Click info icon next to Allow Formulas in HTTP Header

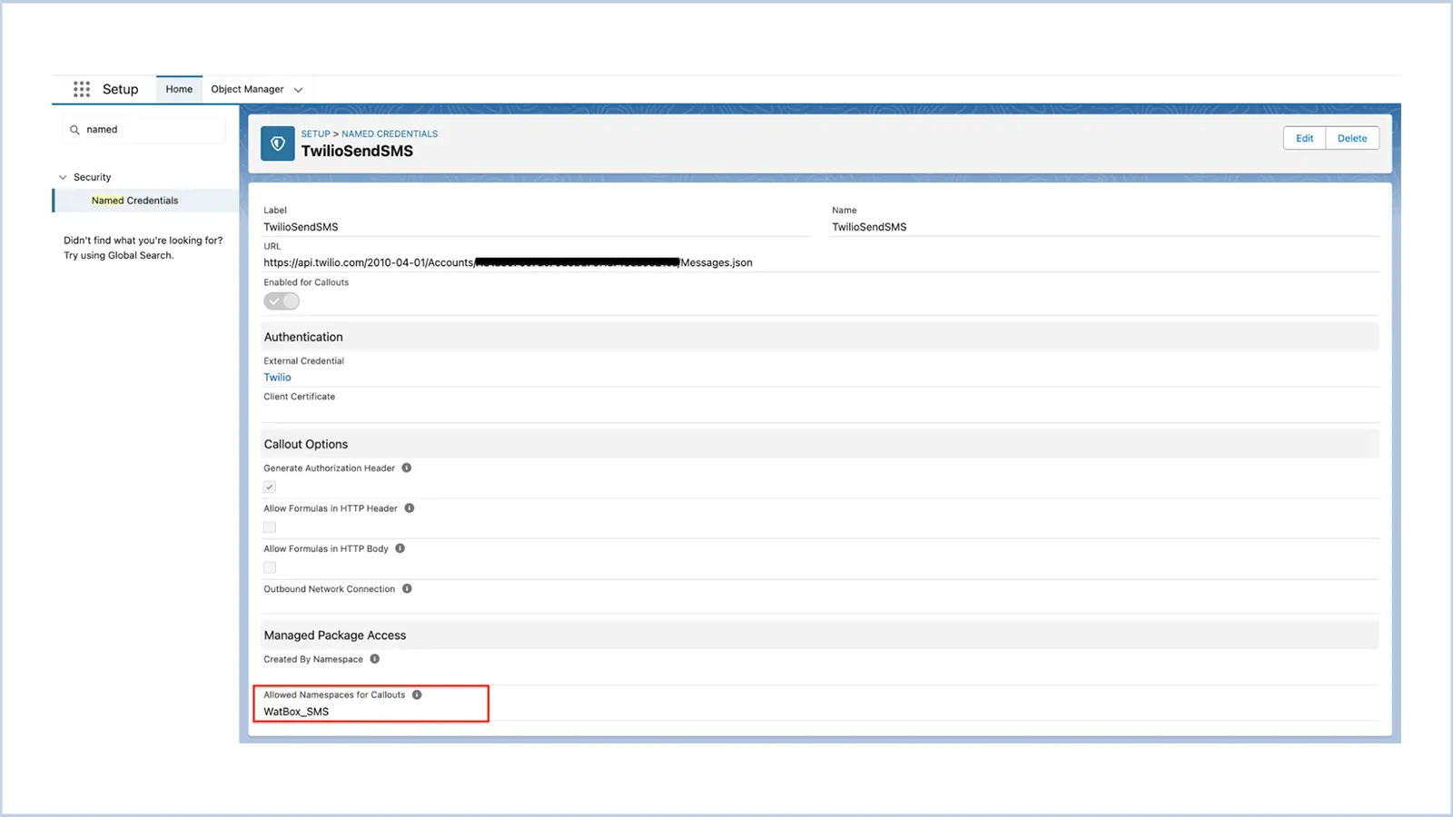tap(410, 508)
